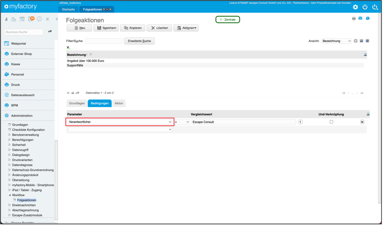
Task: Click the Speichern button
Action: 106,28
